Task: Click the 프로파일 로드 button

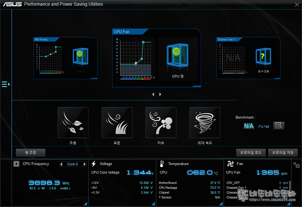Action: [x=251, y=153]
